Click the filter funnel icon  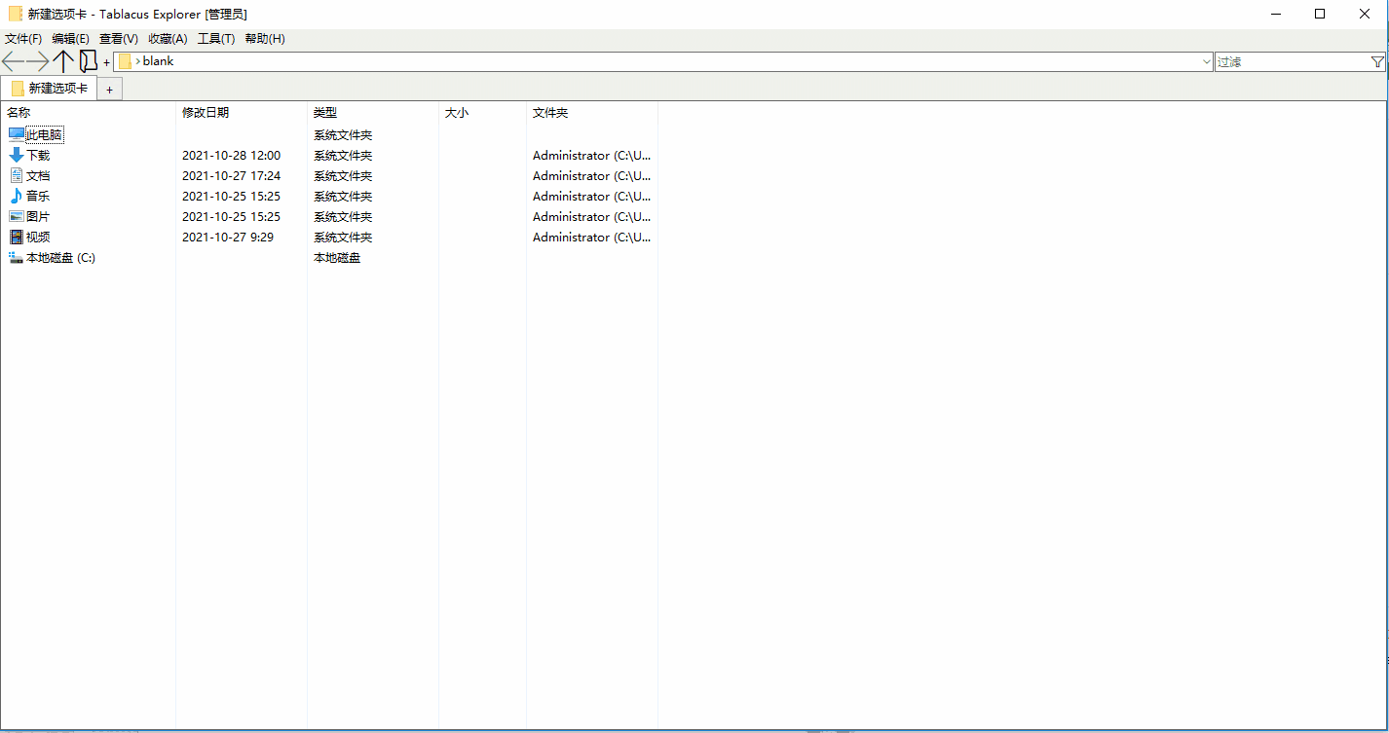coord(1378,60)
